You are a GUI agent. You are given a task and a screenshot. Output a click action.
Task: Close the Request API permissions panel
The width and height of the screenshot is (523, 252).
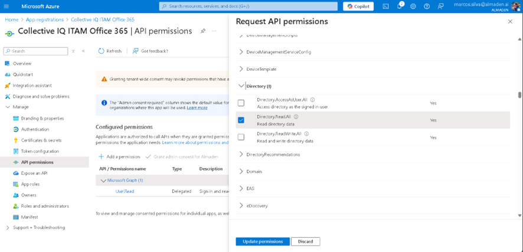[x=510, y=22]
